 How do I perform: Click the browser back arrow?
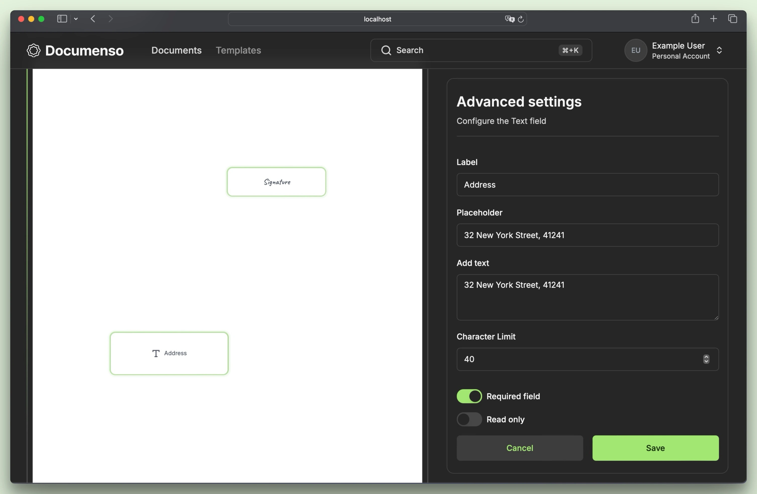point(93,19)
